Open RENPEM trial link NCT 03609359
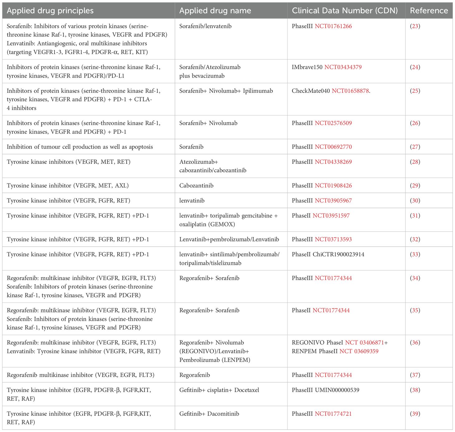The width and height of the screenshot is (455, 432). click(359, 351)
